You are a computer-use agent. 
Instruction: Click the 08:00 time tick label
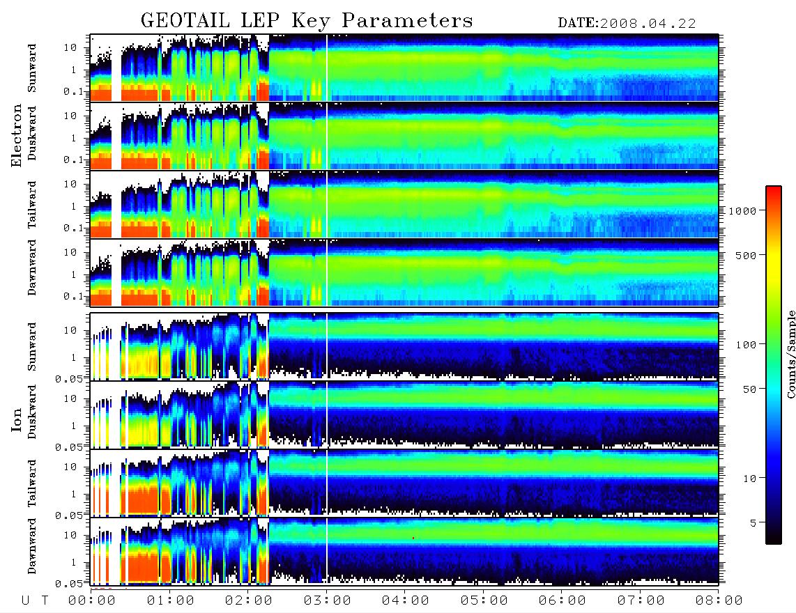click(719, 601)
